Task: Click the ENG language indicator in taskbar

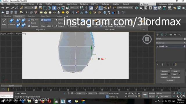Action: coord(173,101)
